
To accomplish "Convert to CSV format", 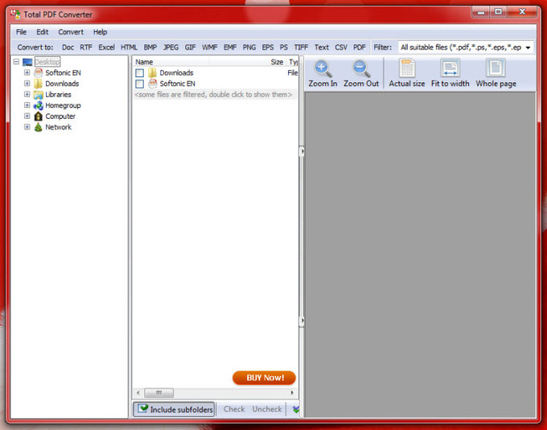I will [341, 47].
